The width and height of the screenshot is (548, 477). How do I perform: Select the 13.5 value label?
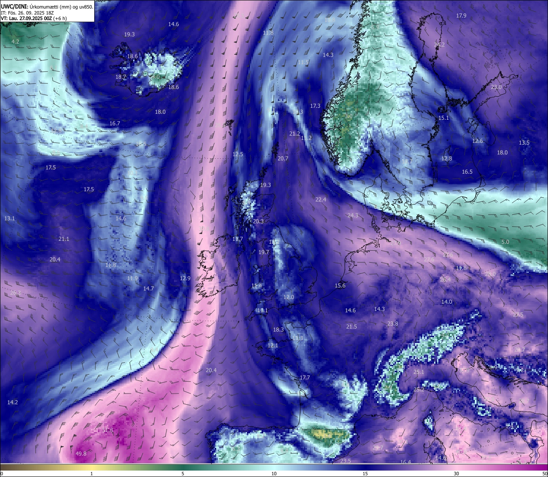click(x=524, y=142)
